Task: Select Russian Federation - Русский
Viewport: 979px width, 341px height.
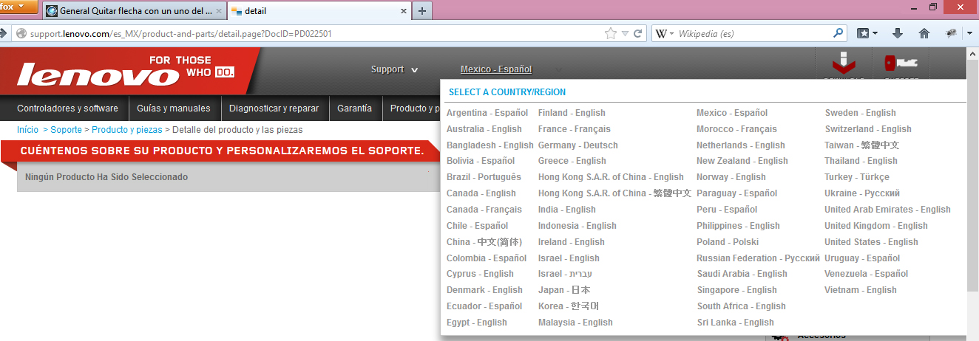Action: [x=758, y=258]
